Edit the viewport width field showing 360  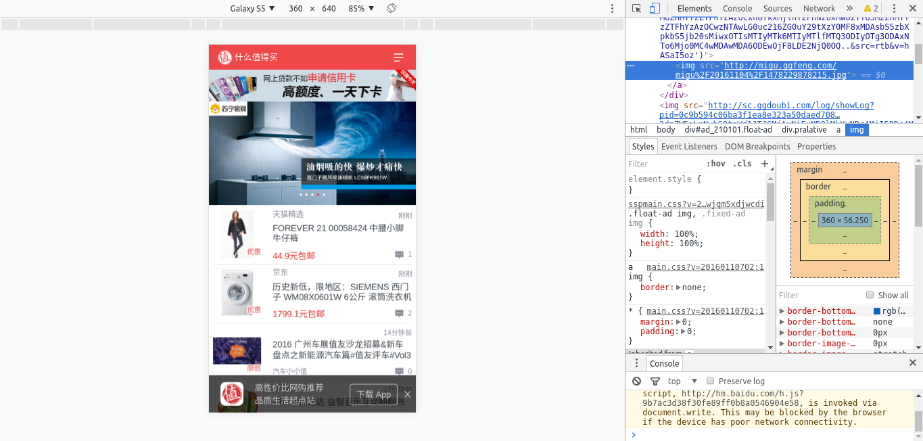tap(295, 8)
